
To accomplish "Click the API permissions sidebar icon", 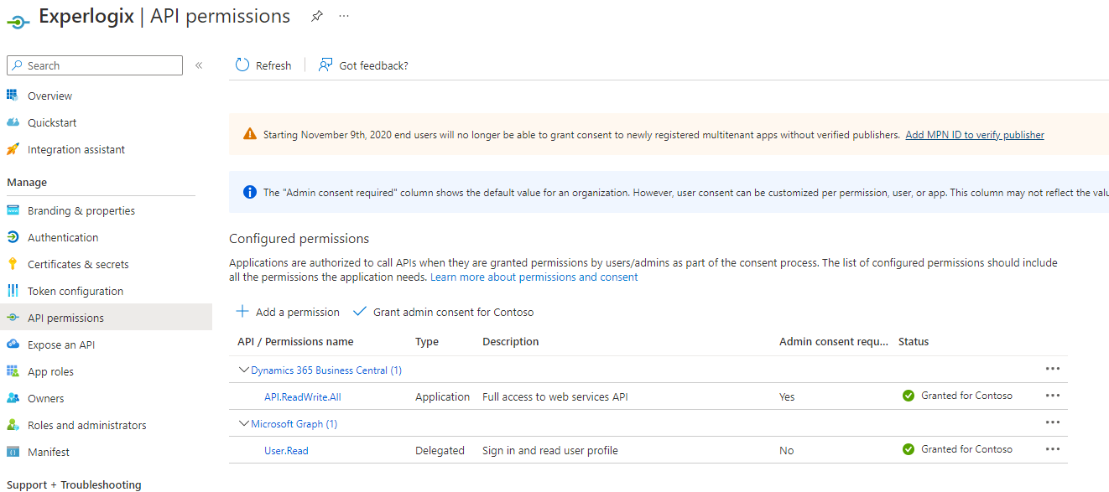I will pos(13,318).
